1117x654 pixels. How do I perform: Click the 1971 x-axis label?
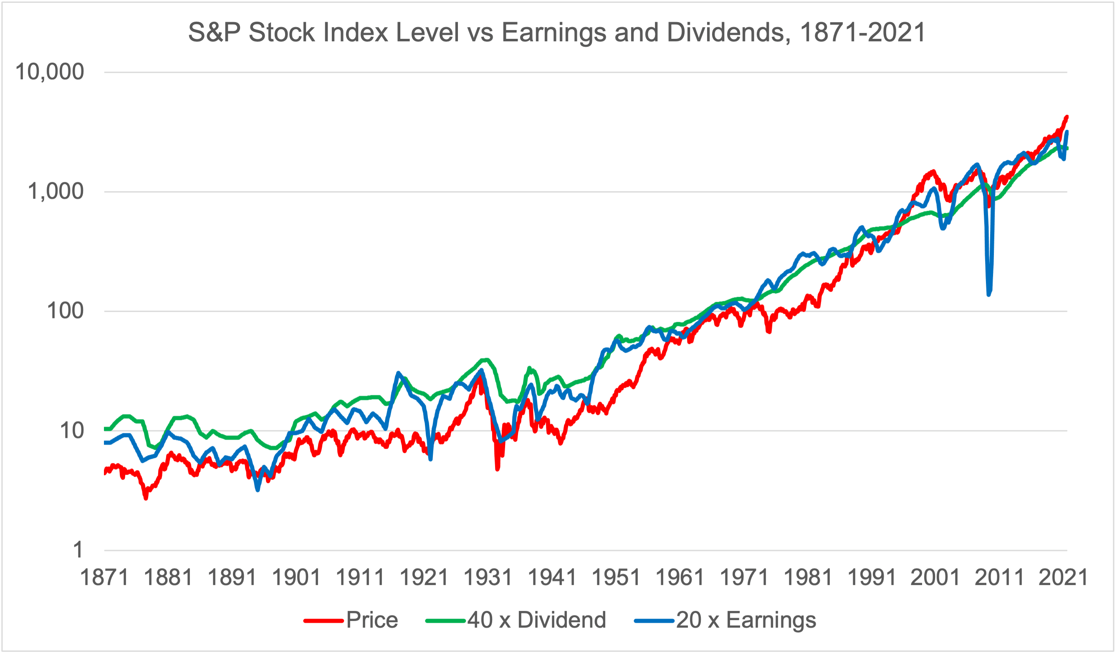coord(744,578)
